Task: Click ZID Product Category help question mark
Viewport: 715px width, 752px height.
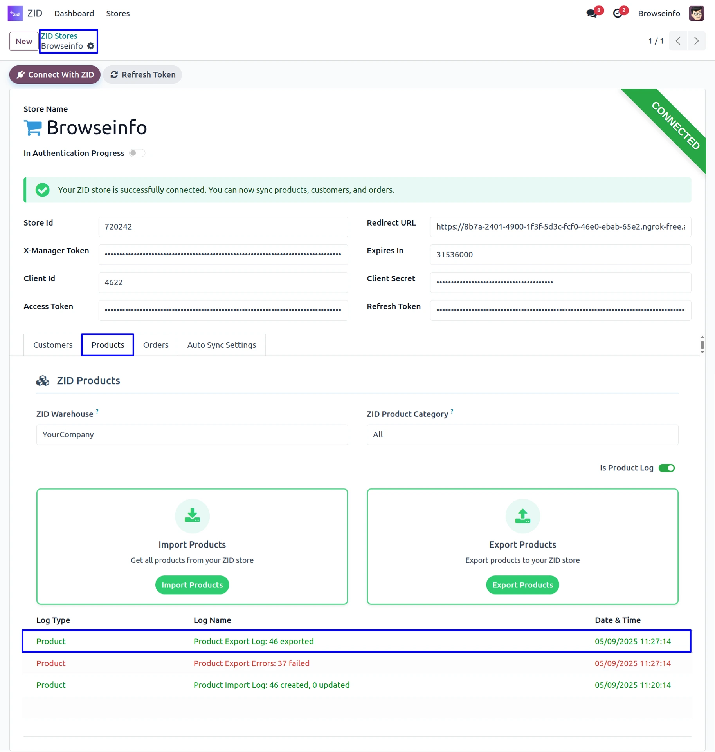Action: coord(452,411)
